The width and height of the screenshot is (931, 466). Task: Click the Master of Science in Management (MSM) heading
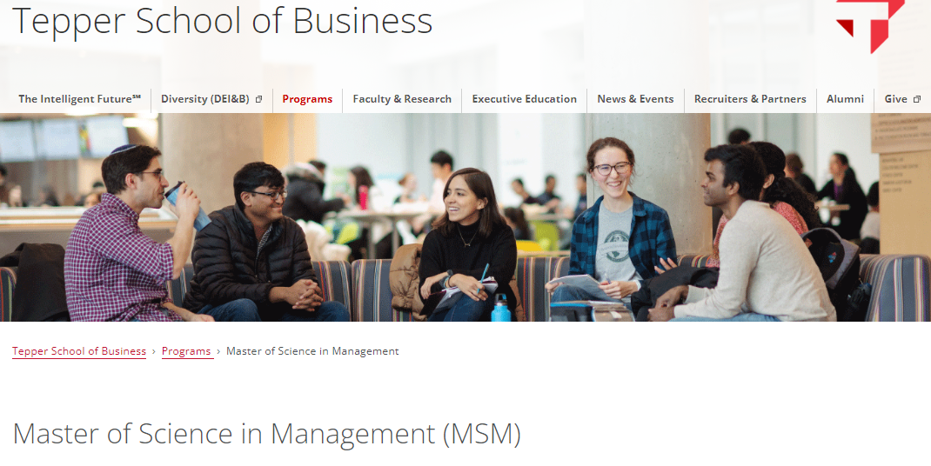click(266, 433)
